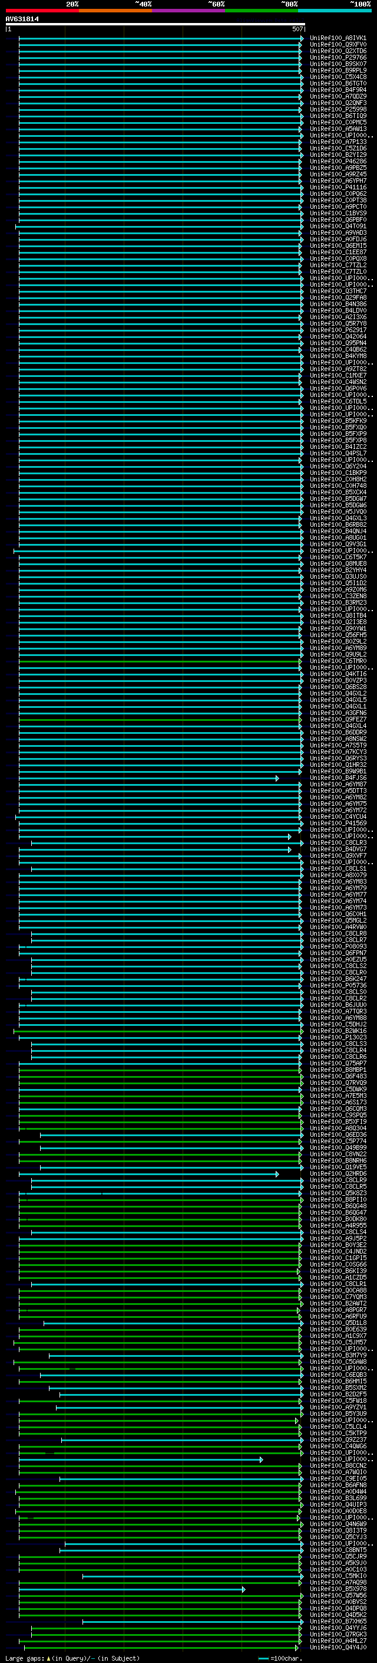
Task: Open hit UniRef100_B7XH65
Action: 338,1621
